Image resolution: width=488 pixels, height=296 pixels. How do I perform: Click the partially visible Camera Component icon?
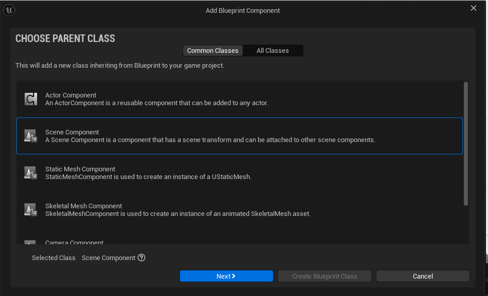31,242
